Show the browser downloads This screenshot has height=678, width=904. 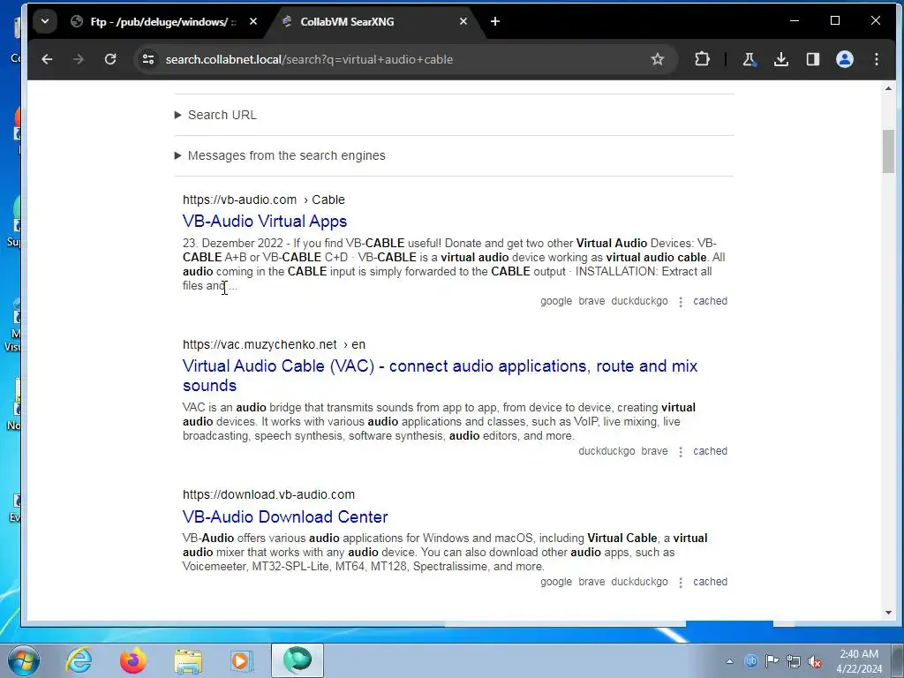coord(781,59)
